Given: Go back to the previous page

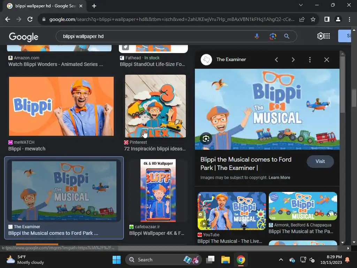Looking at the screenshot, I should [x=8, y=20].
